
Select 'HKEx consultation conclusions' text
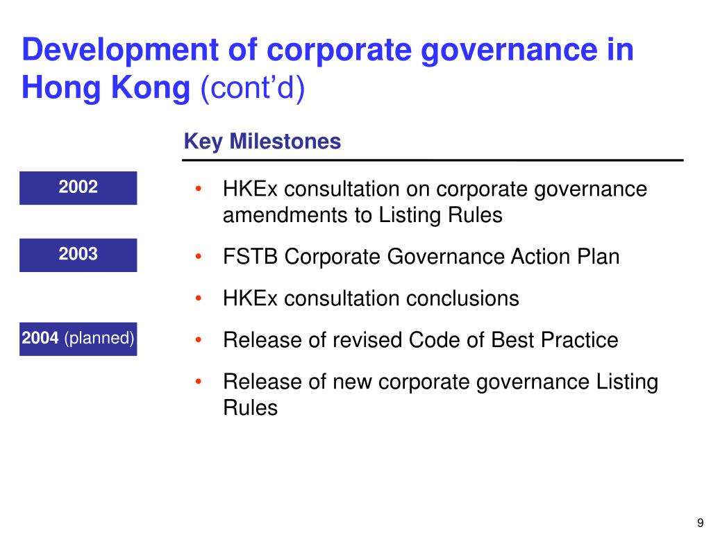pos(371,298)
